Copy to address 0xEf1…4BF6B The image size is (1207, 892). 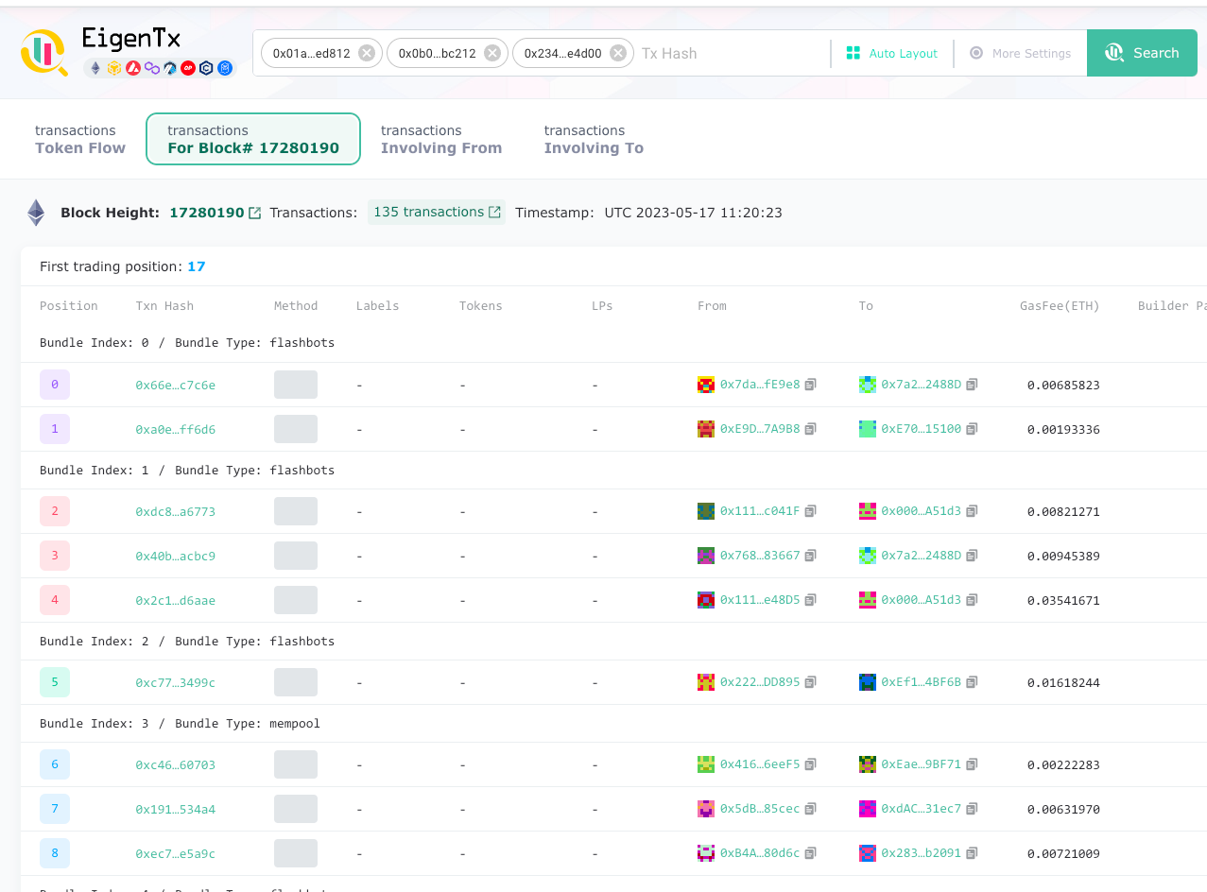[973, 682]
